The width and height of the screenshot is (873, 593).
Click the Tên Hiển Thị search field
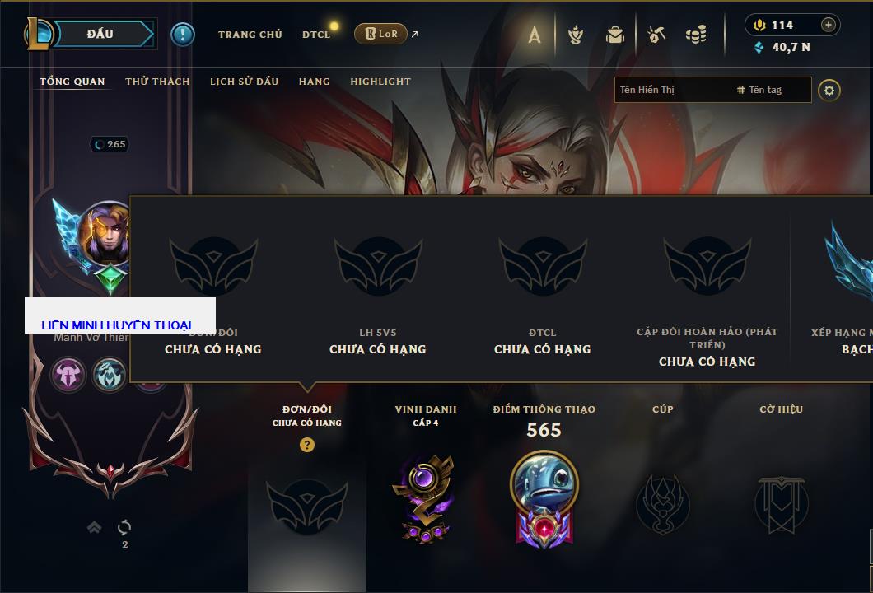point(674,90)
